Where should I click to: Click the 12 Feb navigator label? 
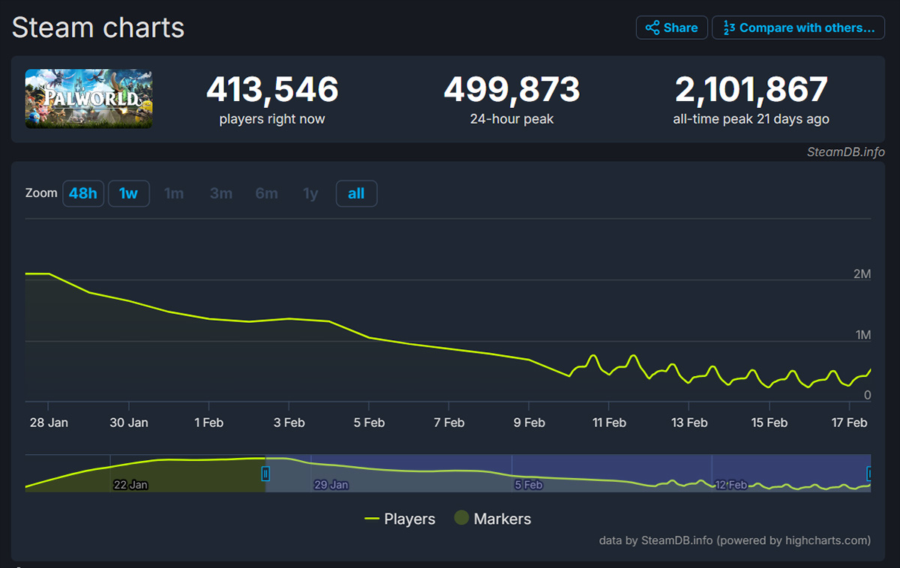point(730,485)
